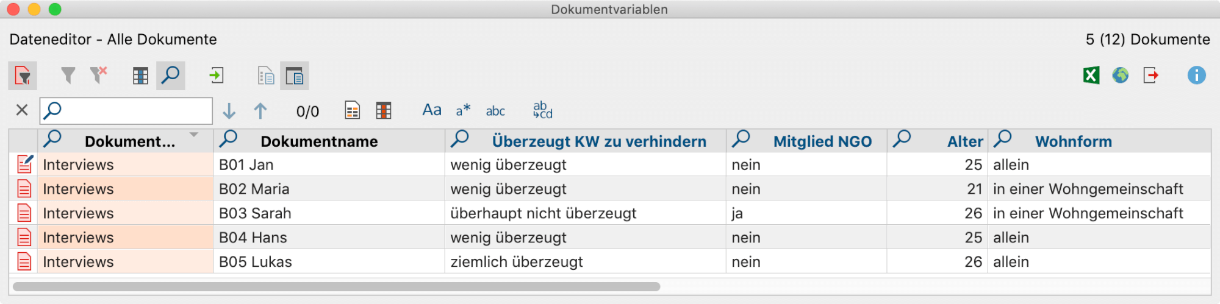1220x304 pixels.
Task: Filter rows with search hits icon
Action: point(353,110)
